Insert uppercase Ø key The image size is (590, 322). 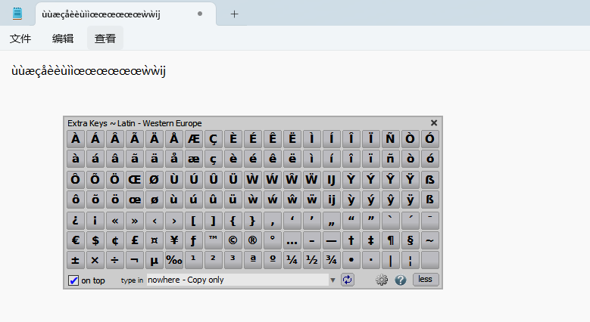[155, 180]
